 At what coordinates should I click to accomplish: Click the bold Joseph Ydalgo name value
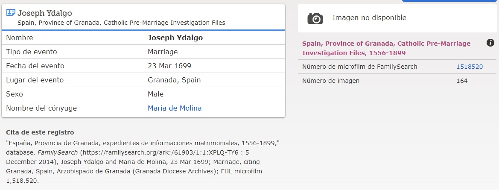pyautogui.click(x=175, y=38)
